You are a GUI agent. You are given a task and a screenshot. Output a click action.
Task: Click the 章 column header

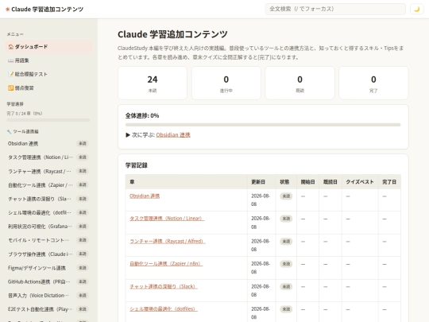coord(187,182)
